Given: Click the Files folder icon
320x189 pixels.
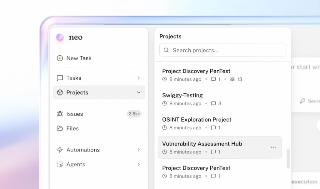Looking at the screenshot, I should coord(60,128).
